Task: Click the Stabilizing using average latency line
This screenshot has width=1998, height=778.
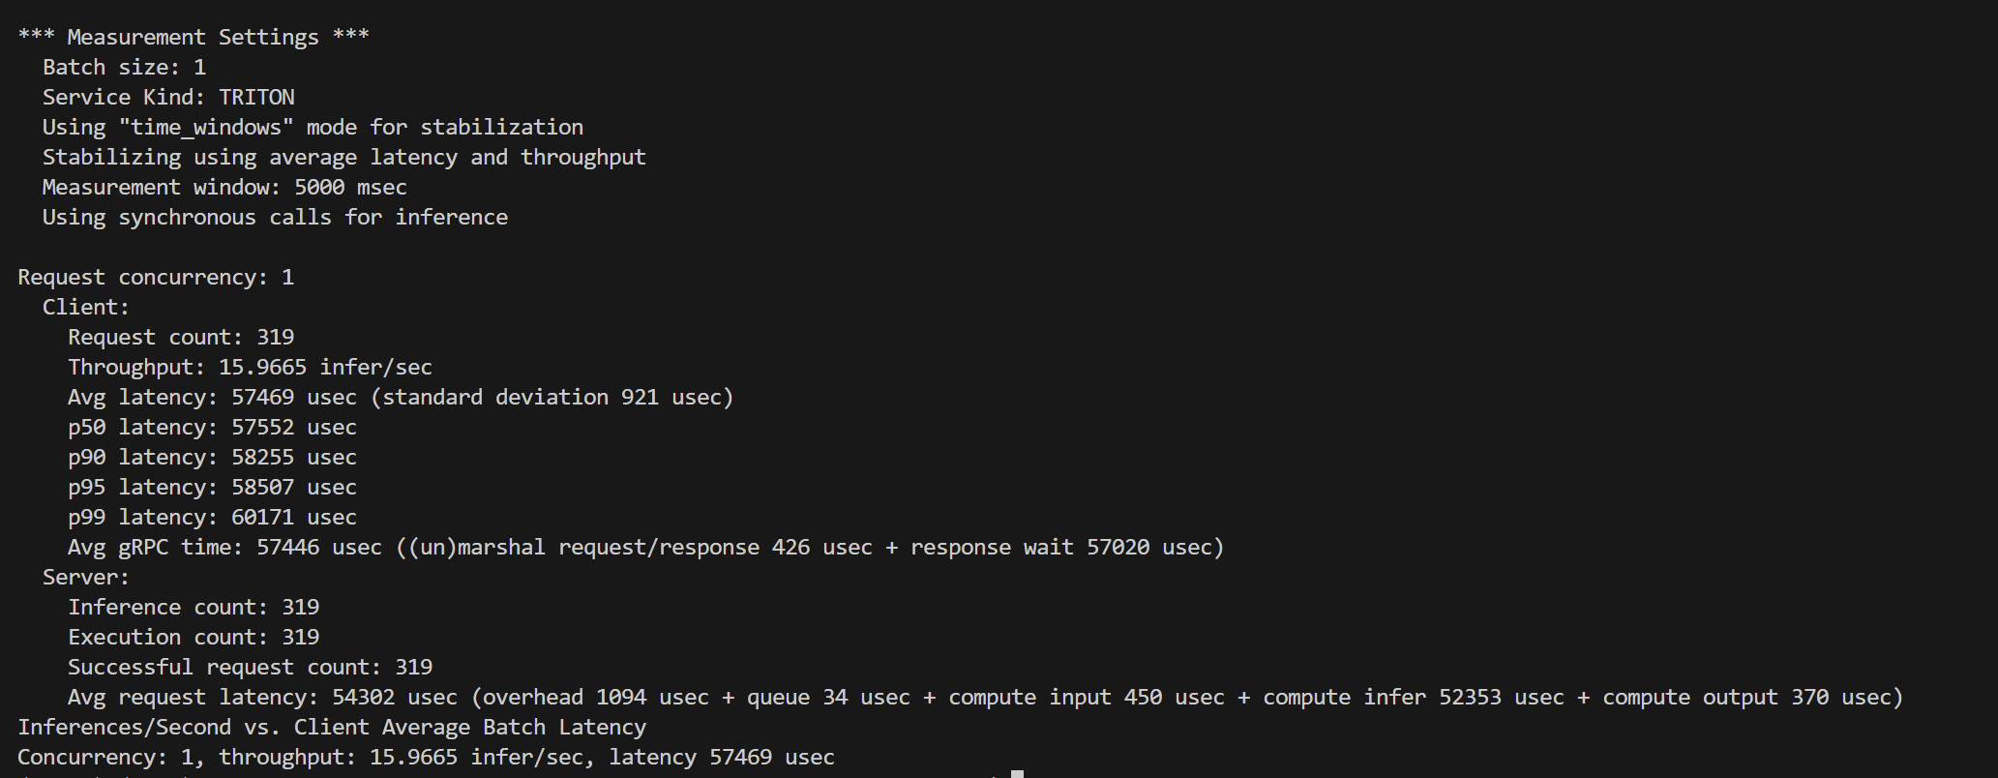Action: tap(343, 158)
